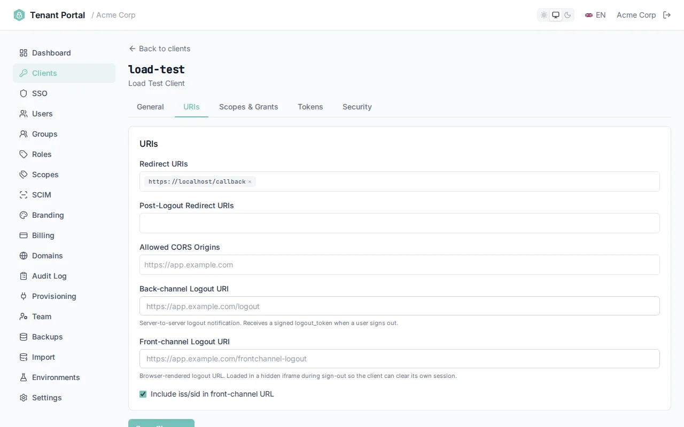The height and width of the screenshot is (427, 684).
Task: Click the Front-channel Logout URI input
Action: click(400, 359)
